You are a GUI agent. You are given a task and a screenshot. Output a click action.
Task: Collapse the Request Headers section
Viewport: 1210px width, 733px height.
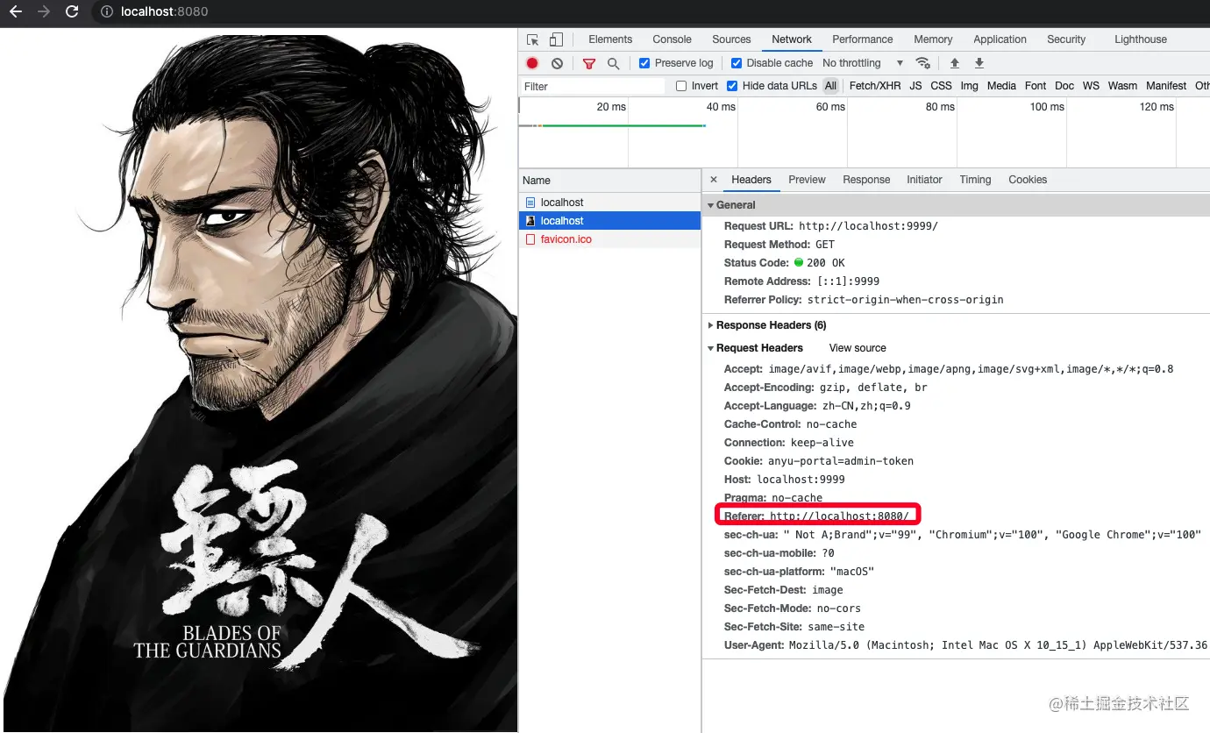tap(711, 348)
